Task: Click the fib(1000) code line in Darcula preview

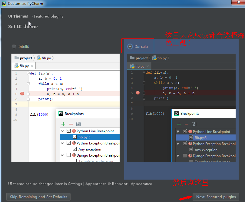Action: (155, 114)
